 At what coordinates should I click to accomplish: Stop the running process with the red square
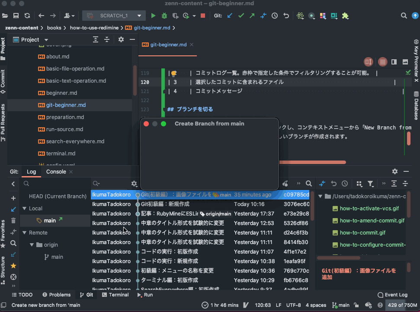(x=202, y=15)
